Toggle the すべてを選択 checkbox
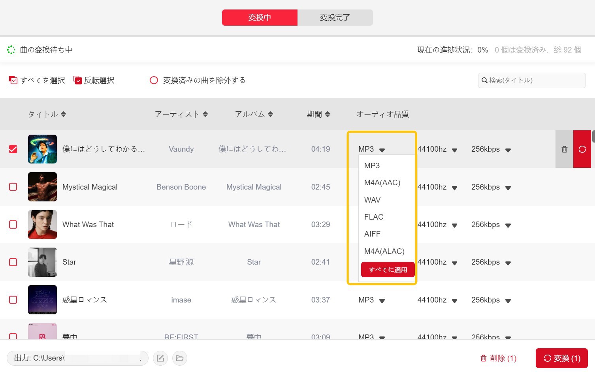This screenshot has width=595, height=372. click(x=13, y=80)
